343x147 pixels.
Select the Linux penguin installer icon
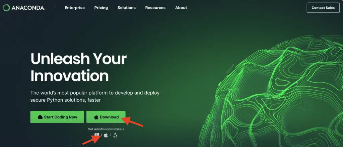point(115,135)
